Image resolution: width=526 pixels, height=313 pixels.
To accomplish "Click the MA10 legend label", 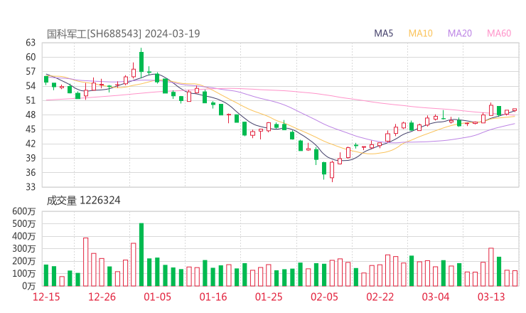I will tap(420, 33).
